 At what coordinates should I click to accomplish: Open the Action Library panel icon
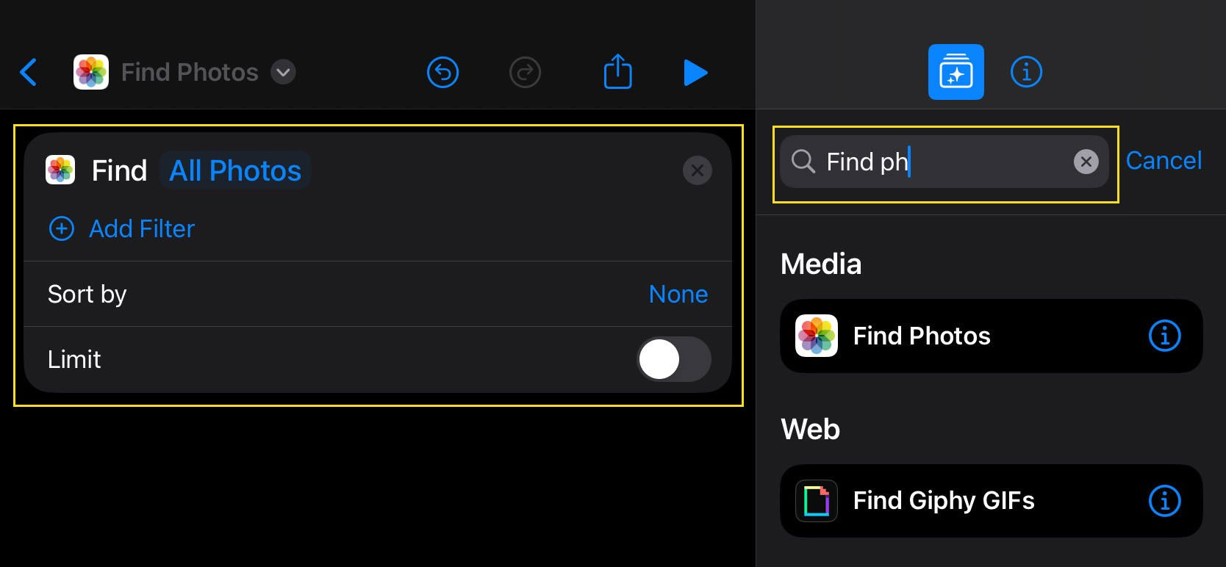pos(956,72)
